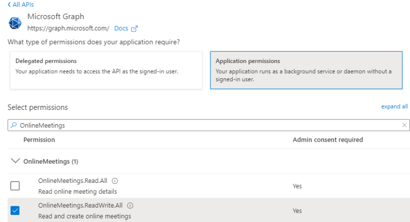Click the Admin consent required header
Screen dimensions: 410x222
[328, 140]
